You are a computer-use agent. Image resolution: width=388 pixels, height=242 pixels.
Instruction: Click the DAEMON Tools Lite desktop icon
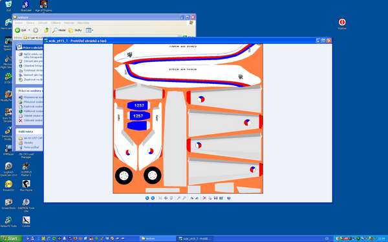[x=26, y=205]
